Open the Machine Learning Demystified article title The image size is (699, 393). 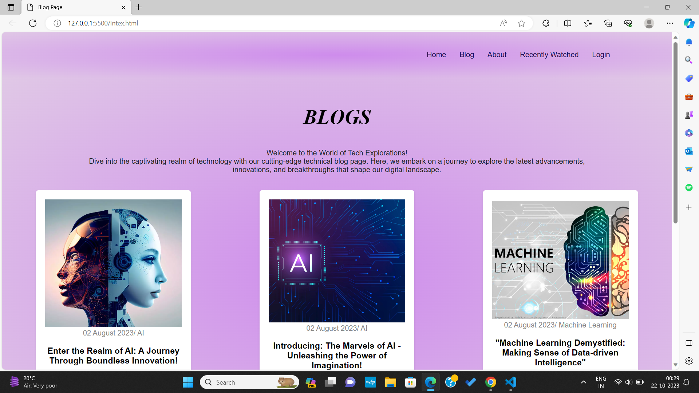(x=560, y=352)
